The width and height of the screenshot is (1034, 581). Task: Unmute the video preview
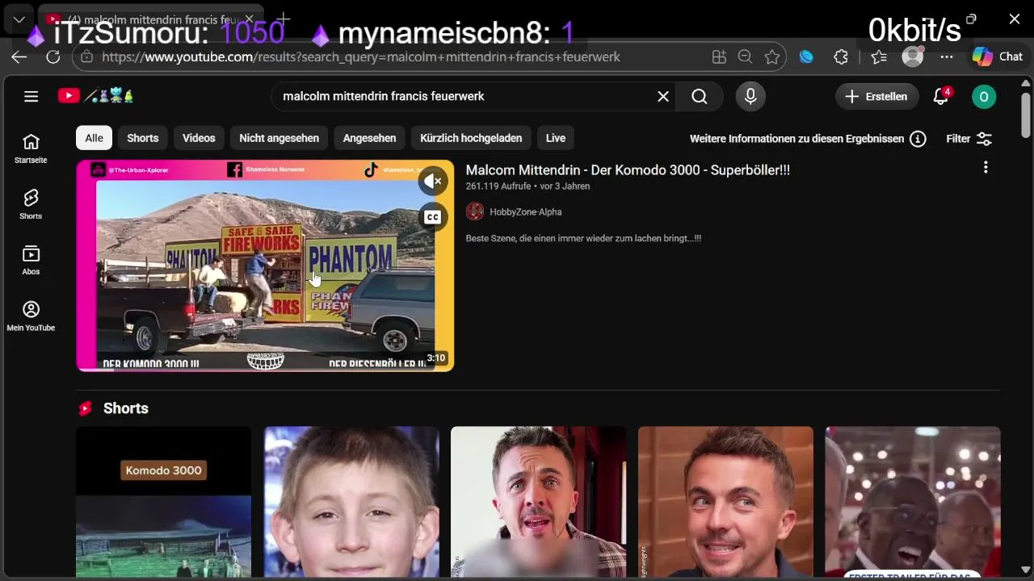(x=433, y=182)
